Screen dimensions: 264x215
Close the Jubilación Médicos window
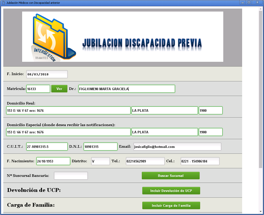(x=257, y=3)
